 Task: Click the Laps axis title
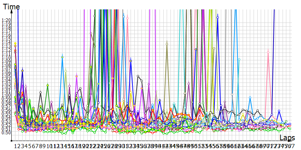point(287,138)
